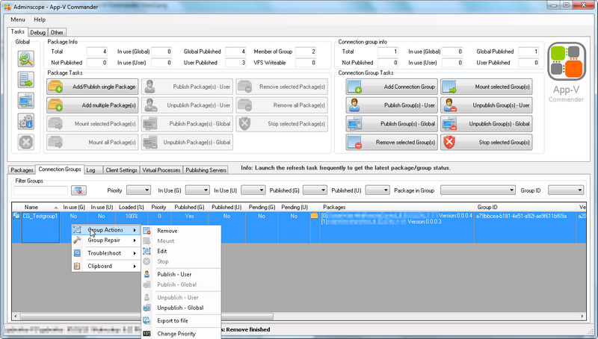Viewport: 598px width, 339px height.
Task: Open the In Use (G) filter dropdown
Action: 197,190
